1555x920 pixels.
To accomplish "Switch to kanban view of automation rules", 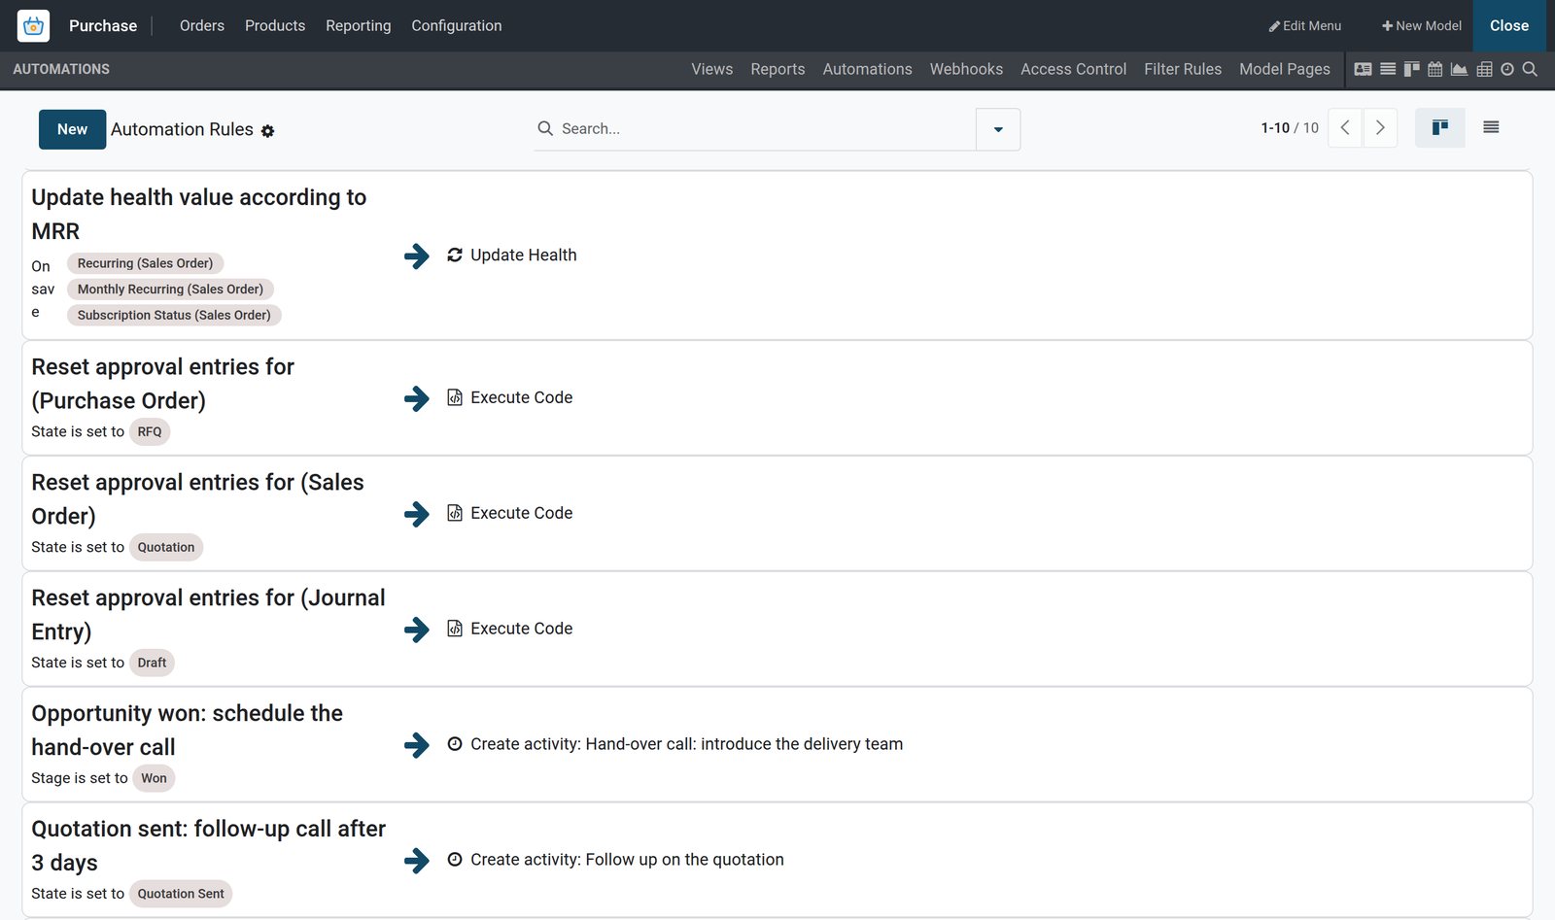I will 1439,127.
